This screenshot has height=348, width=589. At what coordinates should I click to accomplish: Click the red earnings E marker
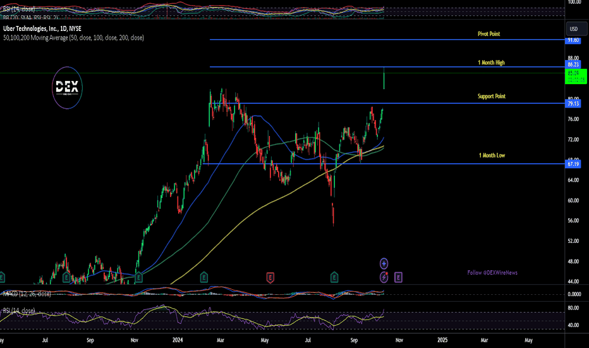(270, 278)
